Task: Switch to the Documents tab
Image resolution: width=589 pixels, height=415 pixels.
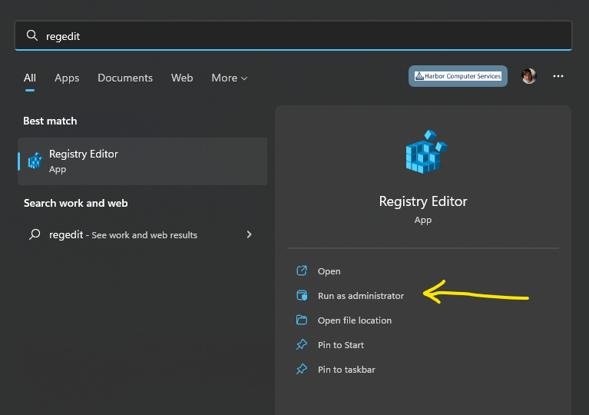Action: click(125, 78)
